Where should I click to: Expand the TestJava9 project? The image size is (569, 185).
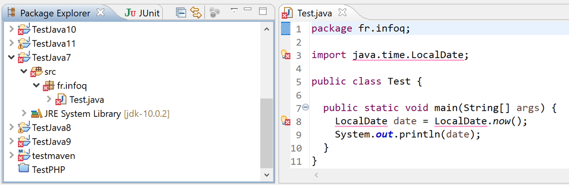pyautogui.click(x=11, y=141)
